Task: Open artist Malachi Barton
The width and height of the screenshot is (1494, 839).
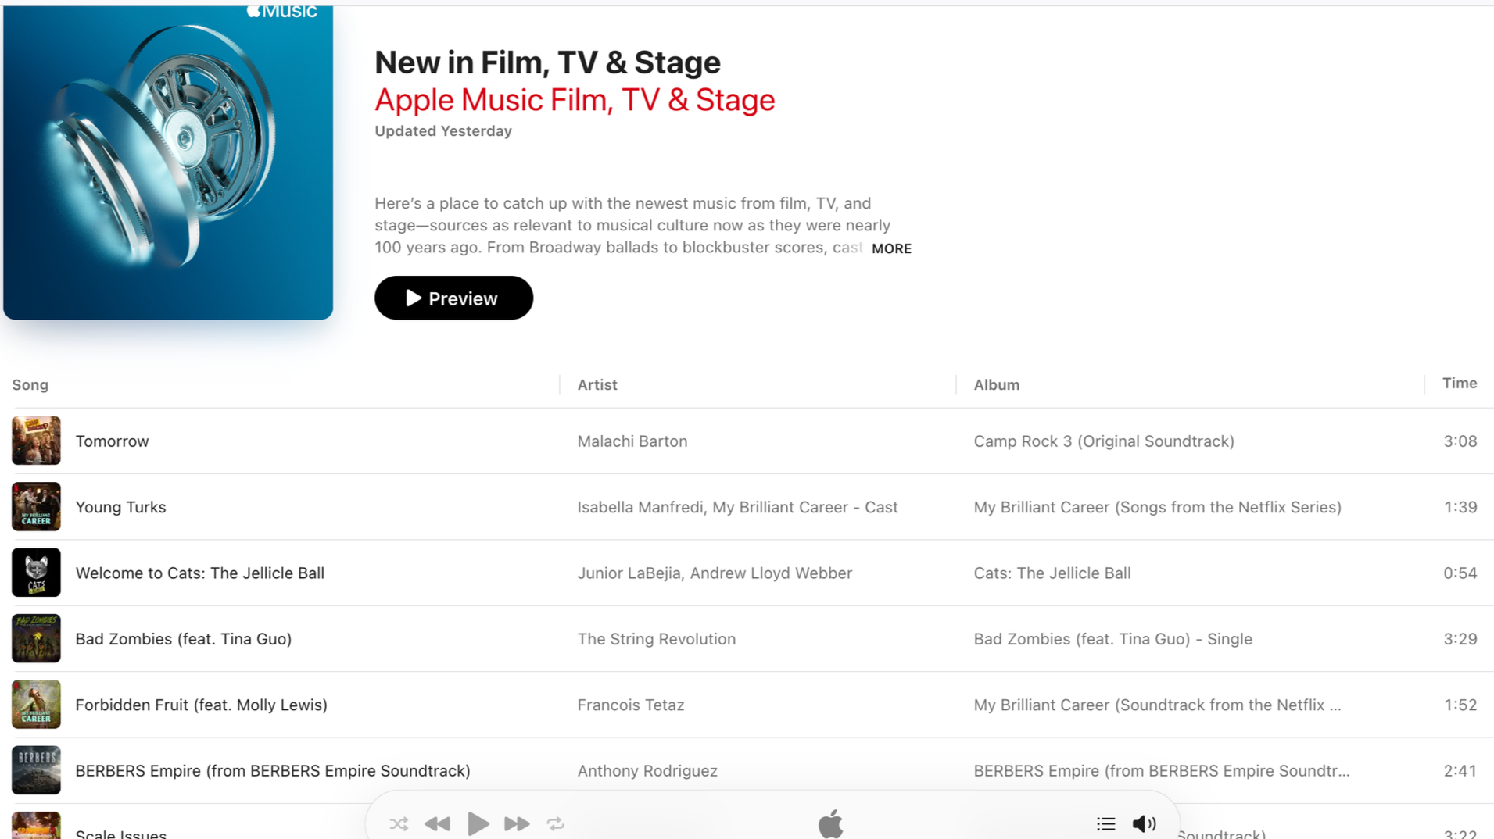Action: point(632,441)
